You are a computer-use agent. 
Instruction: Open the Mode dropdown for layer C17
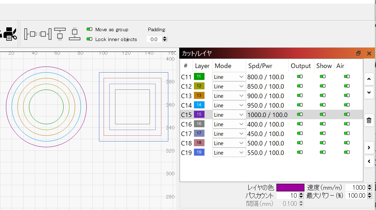pyautogui.click(x=229, y=134)
